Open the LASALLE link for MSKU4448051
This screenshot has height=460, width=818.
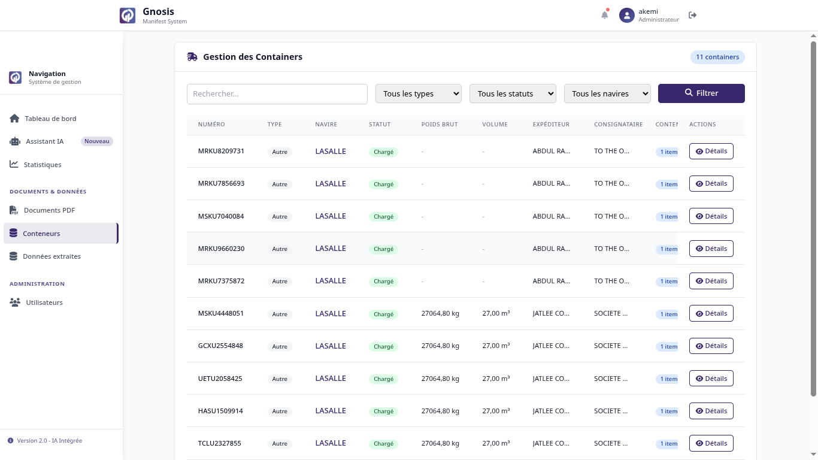click(x=331, y=314)
